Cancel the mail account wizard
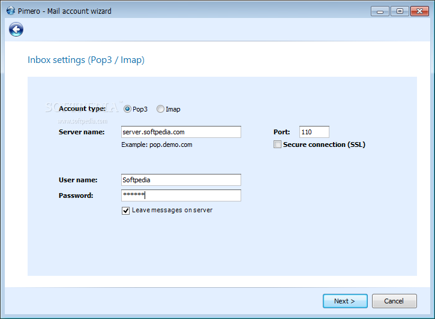The height and width of the screenshot is (319, 435). tap(394, 301)
